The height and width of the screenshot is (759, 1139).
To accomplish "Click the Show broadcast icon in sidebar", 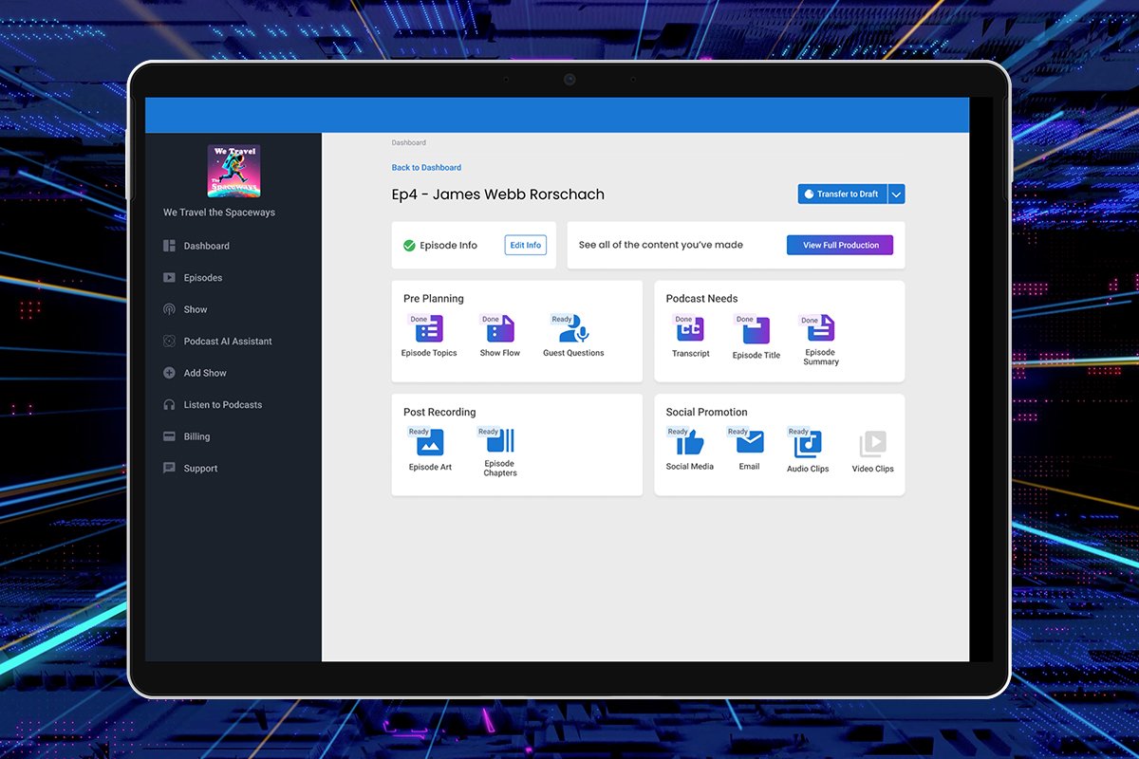I will (x=169, y=309).
